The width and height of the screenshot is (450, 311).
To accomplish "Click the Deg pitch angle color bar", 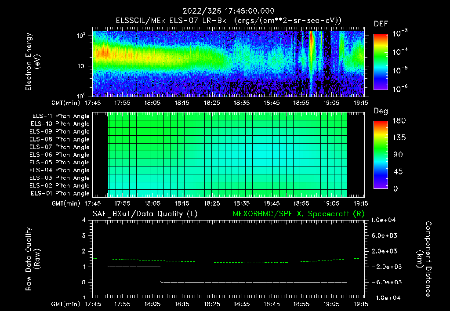I will [x=381, y=155].
